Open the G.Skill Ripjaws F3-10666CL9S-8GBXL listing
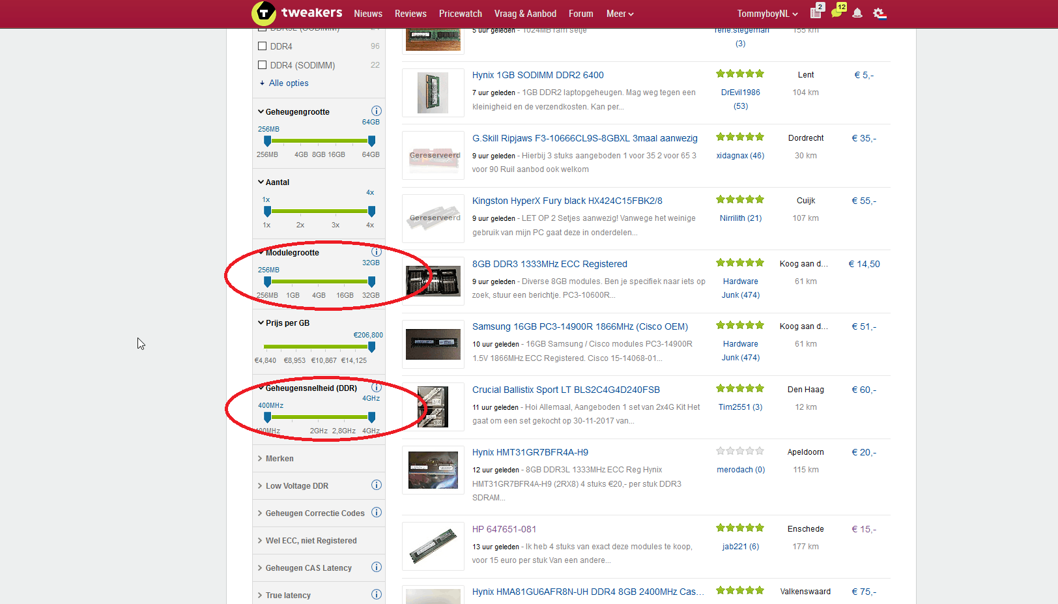 [x=585, y=138]
